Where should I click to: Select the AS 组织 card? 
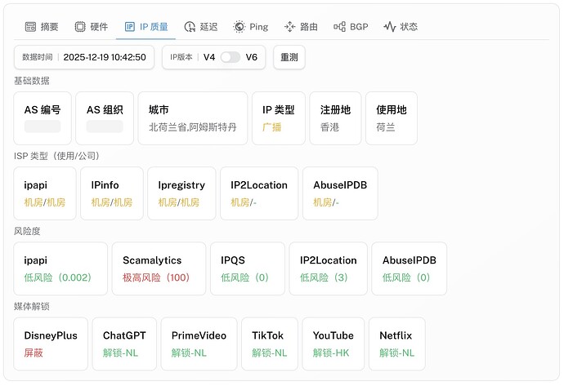click(105, 118)
